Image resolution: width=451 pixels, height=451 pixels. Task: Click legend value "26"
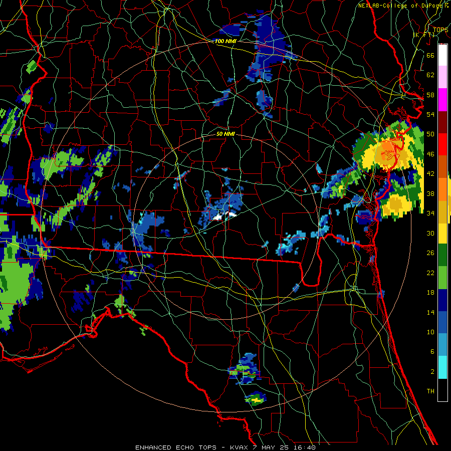point(430,253)
